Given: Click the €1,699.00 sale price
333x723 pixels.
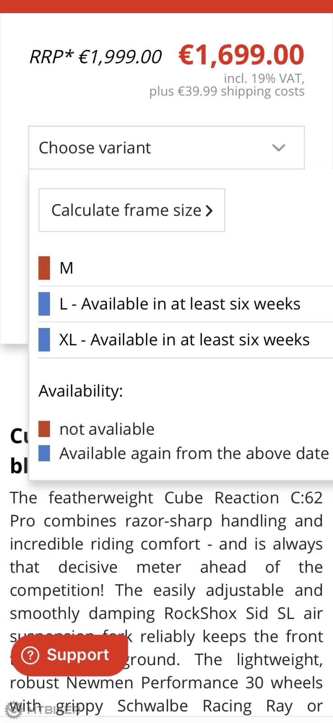Looking at the screenshot, I should pos(241,55).
